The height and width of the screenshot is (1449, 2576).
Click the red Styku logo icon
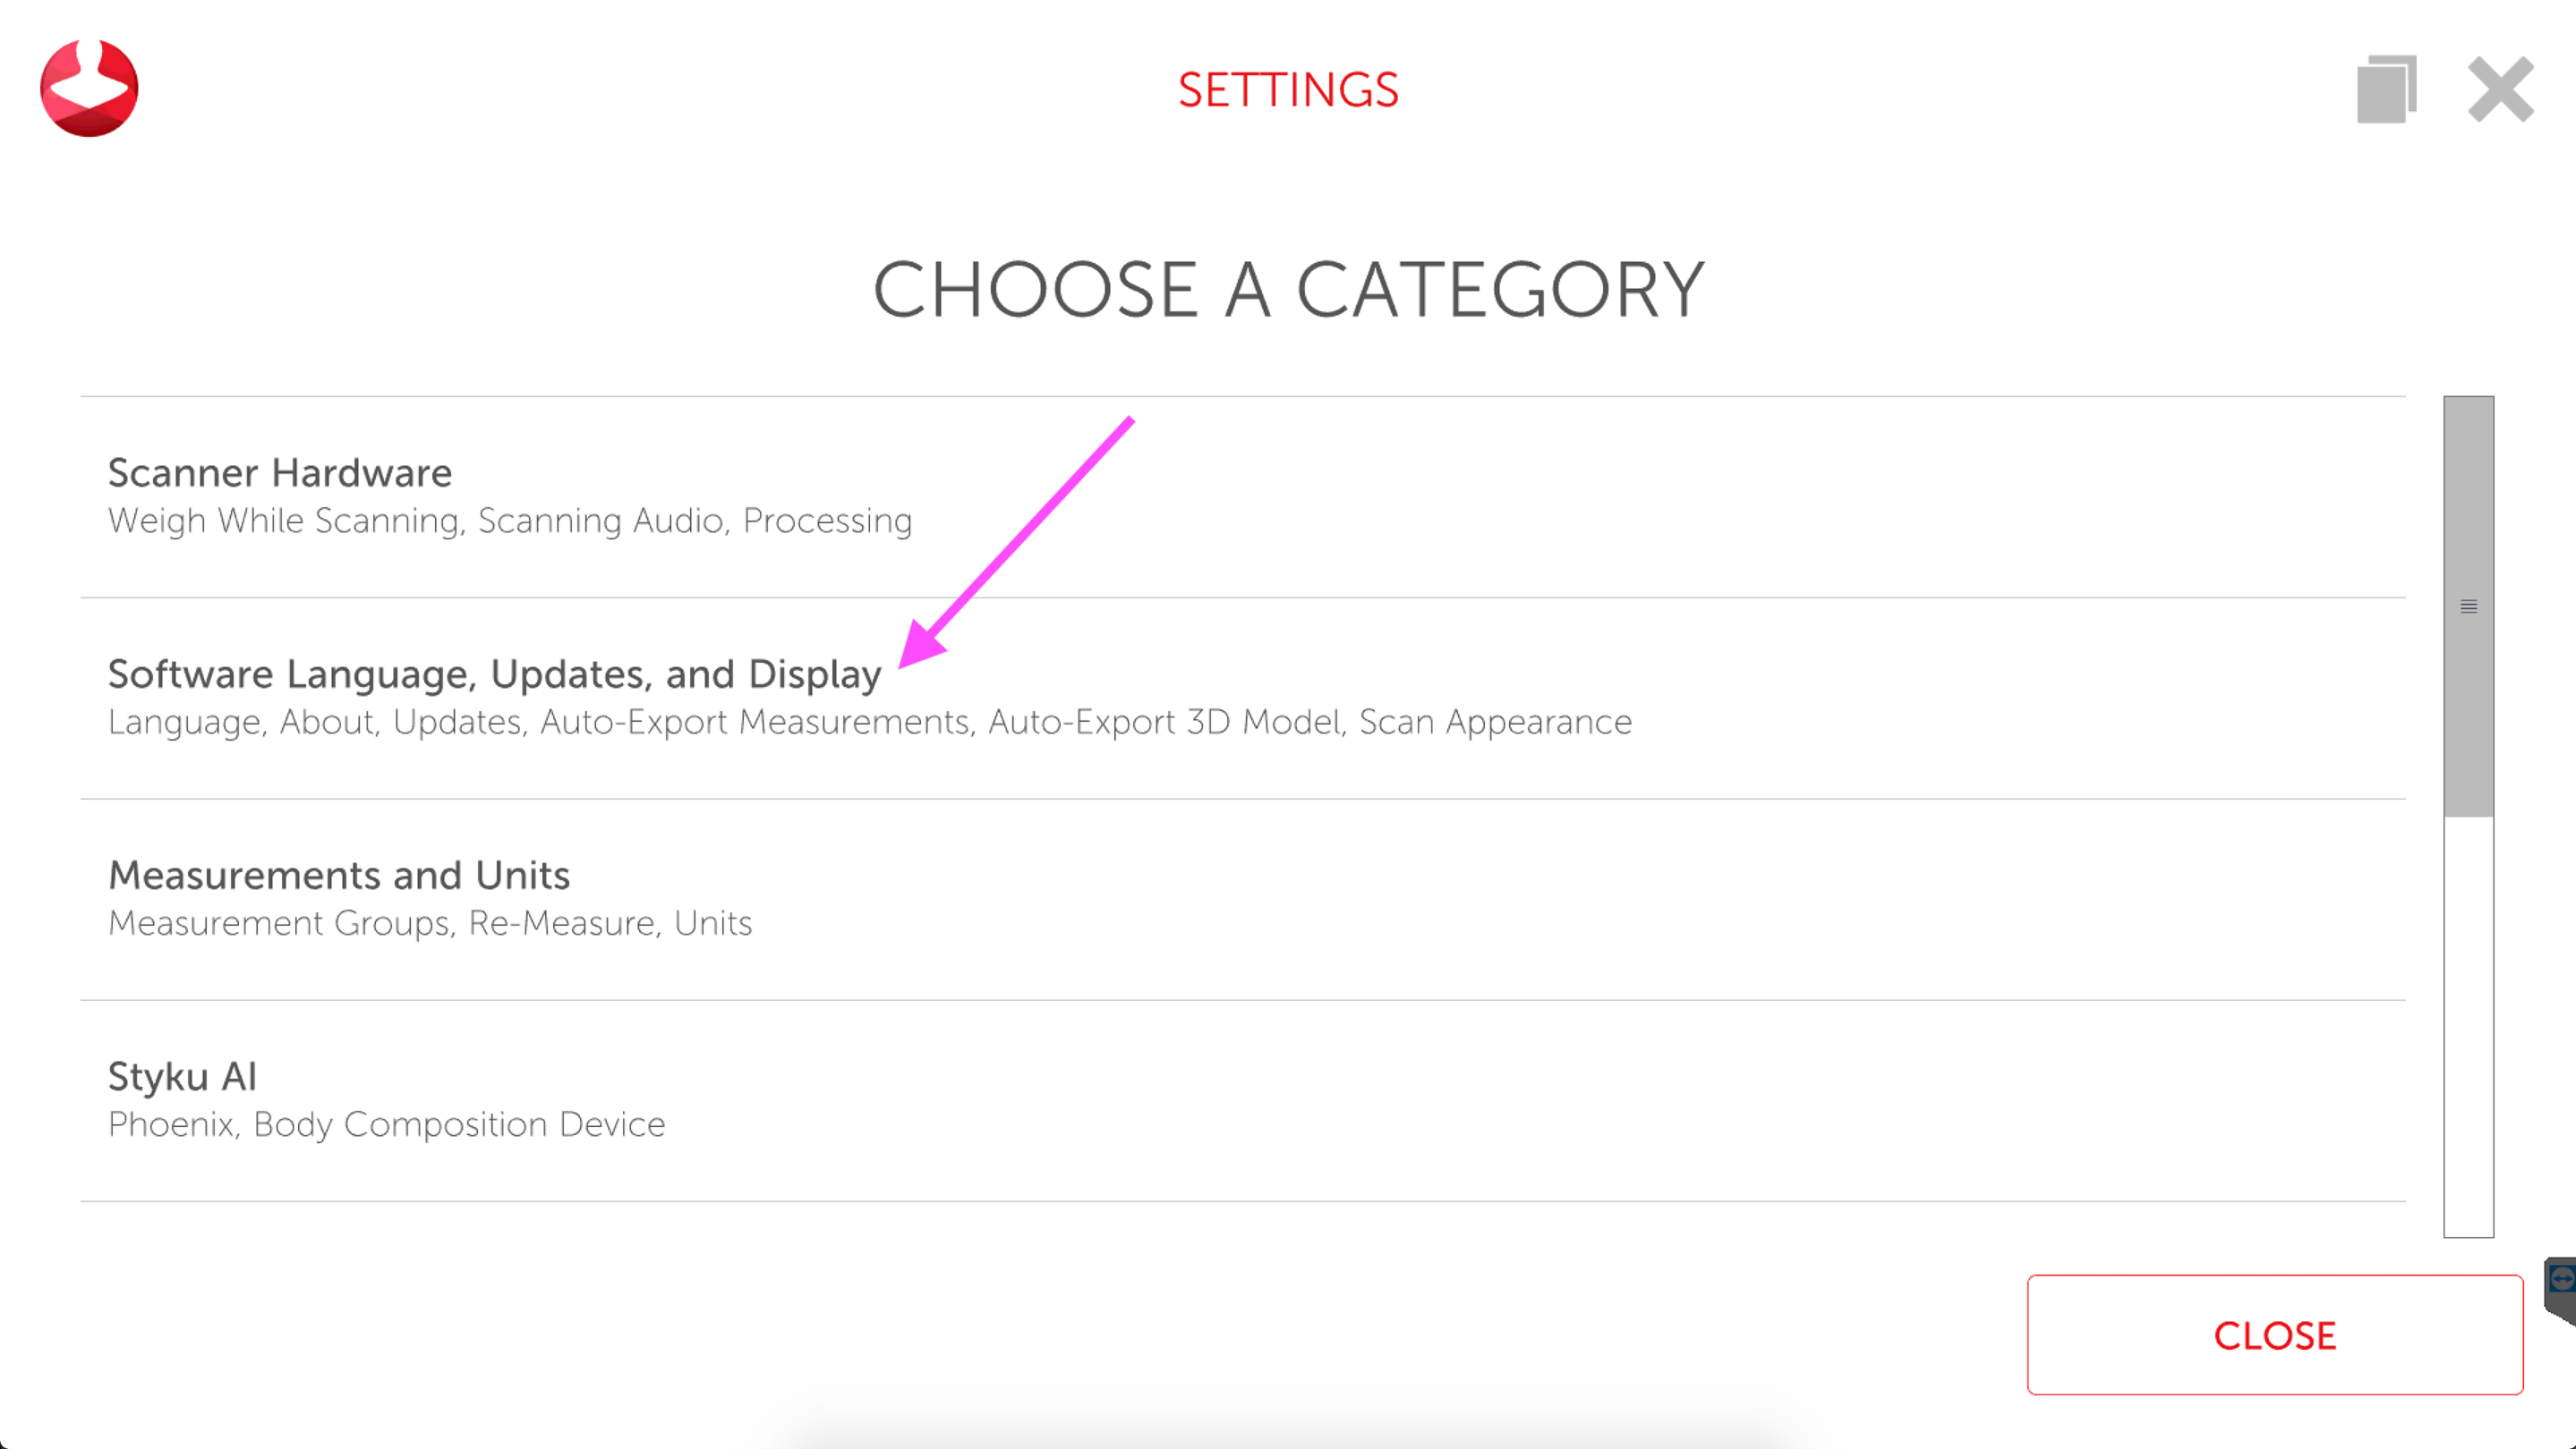click(89, 88)
